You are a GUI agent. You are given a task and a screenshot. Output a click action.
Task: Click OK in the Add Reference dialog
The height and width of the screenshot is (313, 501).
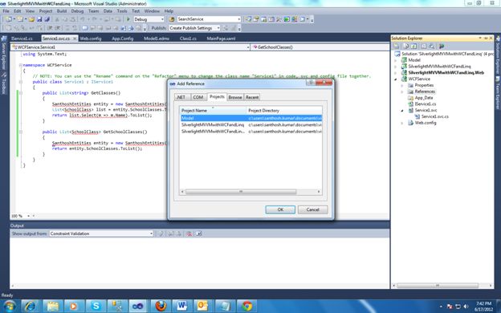[x=280, y=209]
